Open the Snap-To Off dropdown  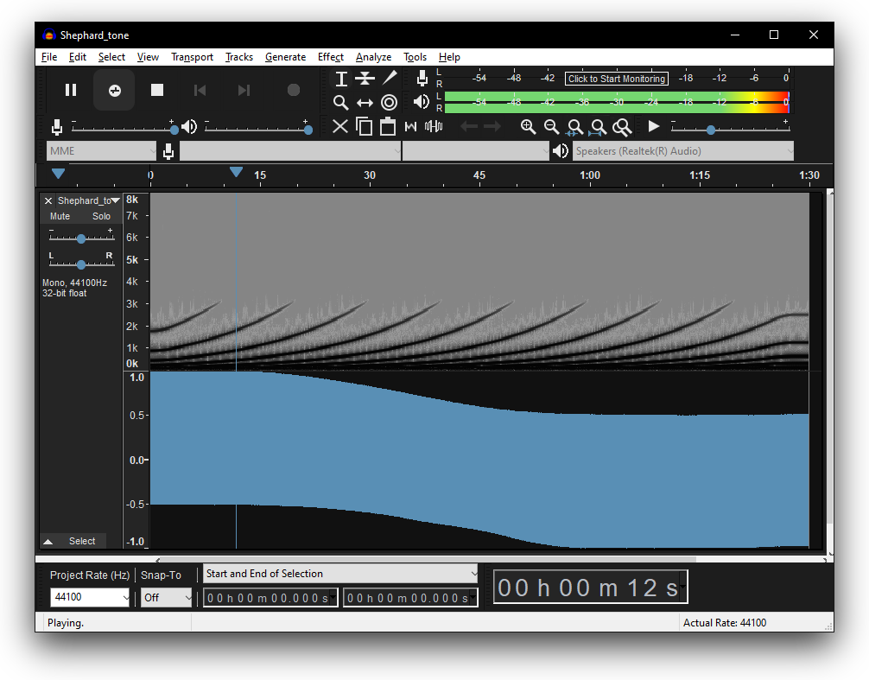[166, 597]
